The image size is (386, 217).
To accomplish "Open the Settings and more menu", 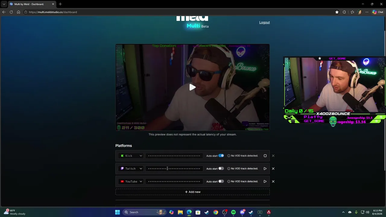I will pyautogui.click(x=367, y=12).
